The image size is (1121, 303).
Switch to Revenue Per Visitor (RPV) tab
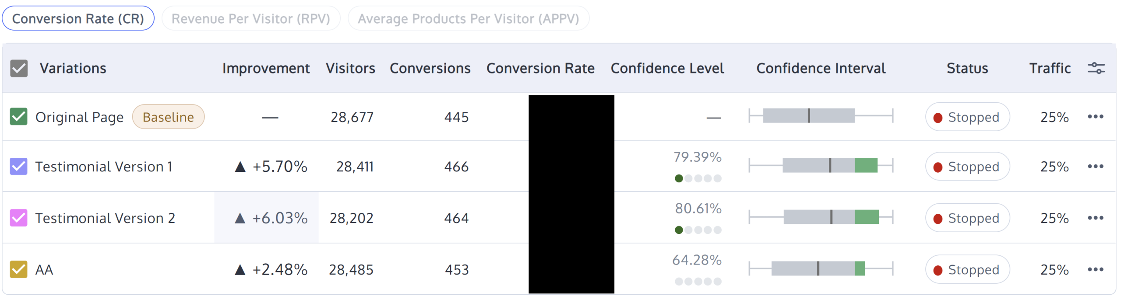pos(250,18)
